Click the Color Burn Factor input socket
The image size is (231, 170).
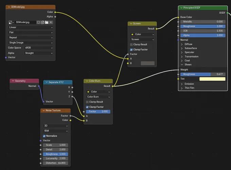84,112
